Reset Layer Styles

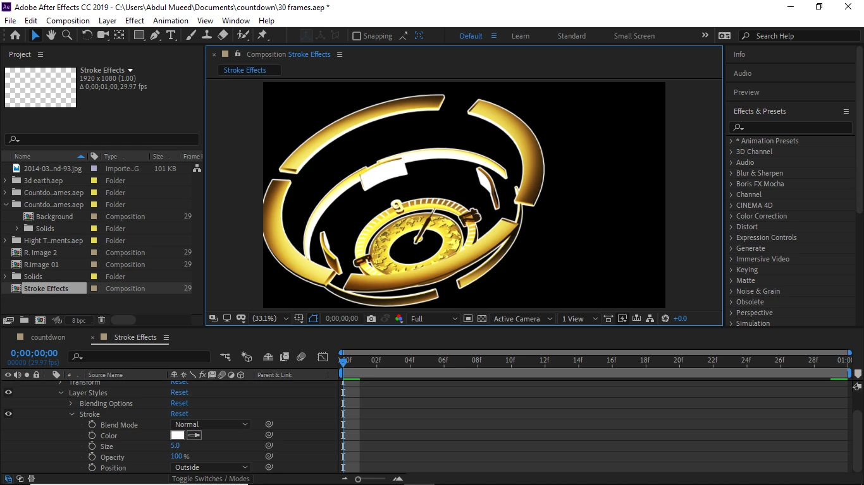(180, 392)
